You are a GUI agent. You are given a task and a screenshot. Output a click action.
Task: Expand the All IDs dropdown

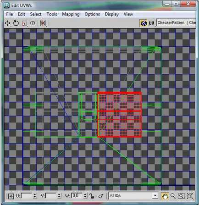pos(133,195)
